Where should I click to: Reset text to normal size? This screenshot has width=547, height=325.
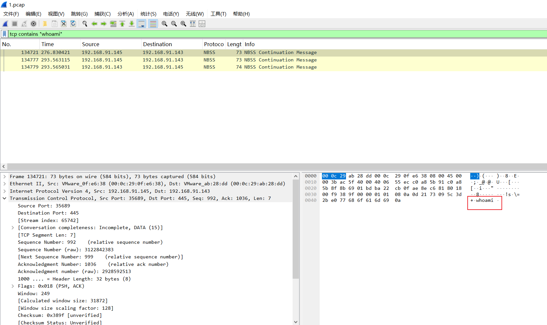point(183,24)
